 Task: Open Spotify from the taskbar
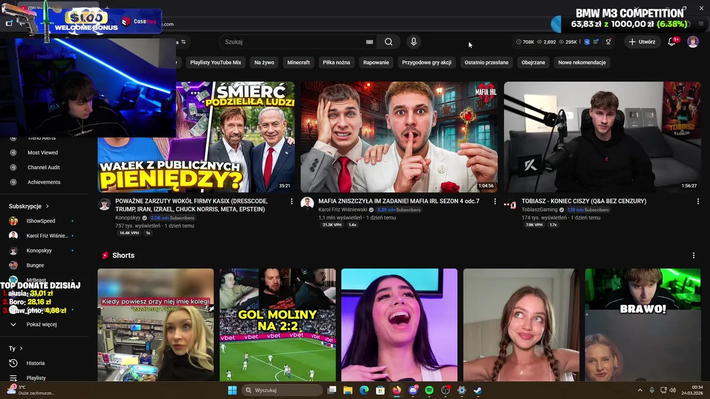[429, 390]
